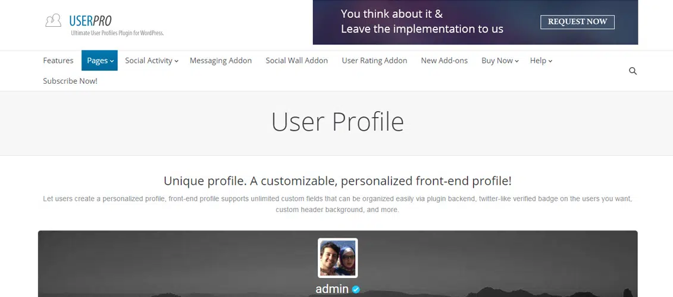
Task: Expand the Social Activity dropdown
Action: (x=151, y=61)
